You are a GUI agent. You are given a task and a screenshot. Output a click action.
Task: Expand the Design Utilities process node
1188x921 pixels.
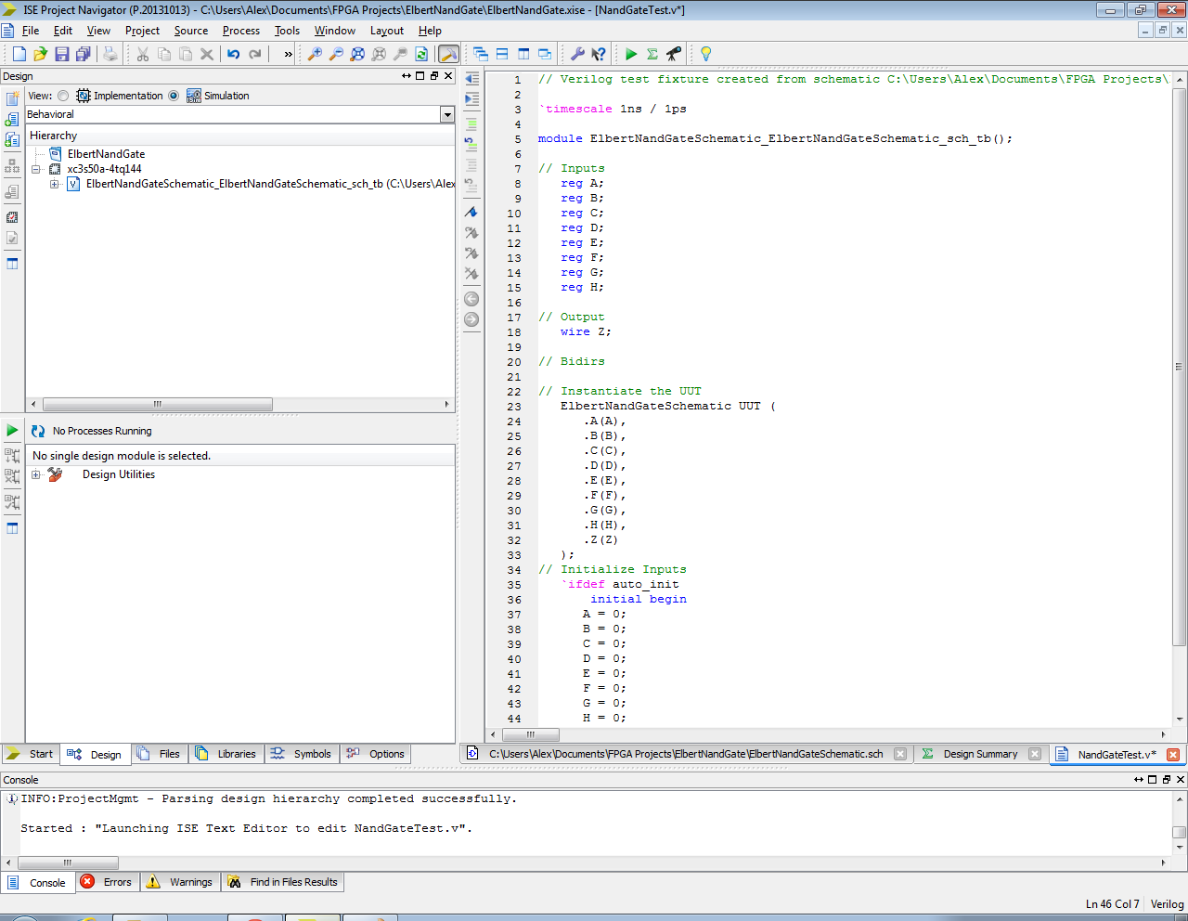click(x=35, y=474)
